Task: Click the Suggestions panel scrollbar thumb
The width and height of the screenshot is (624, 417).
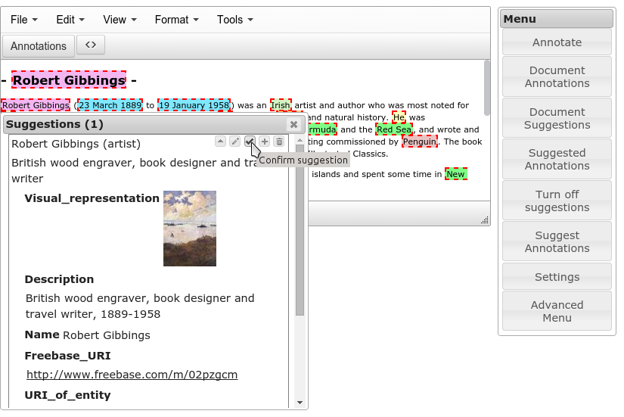Action: pos(300,230)
